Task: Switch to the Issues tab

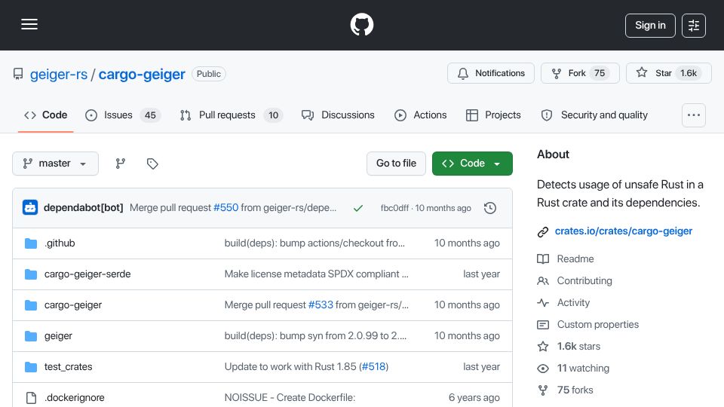Action: pyautogui.click(x=123, y=115)
